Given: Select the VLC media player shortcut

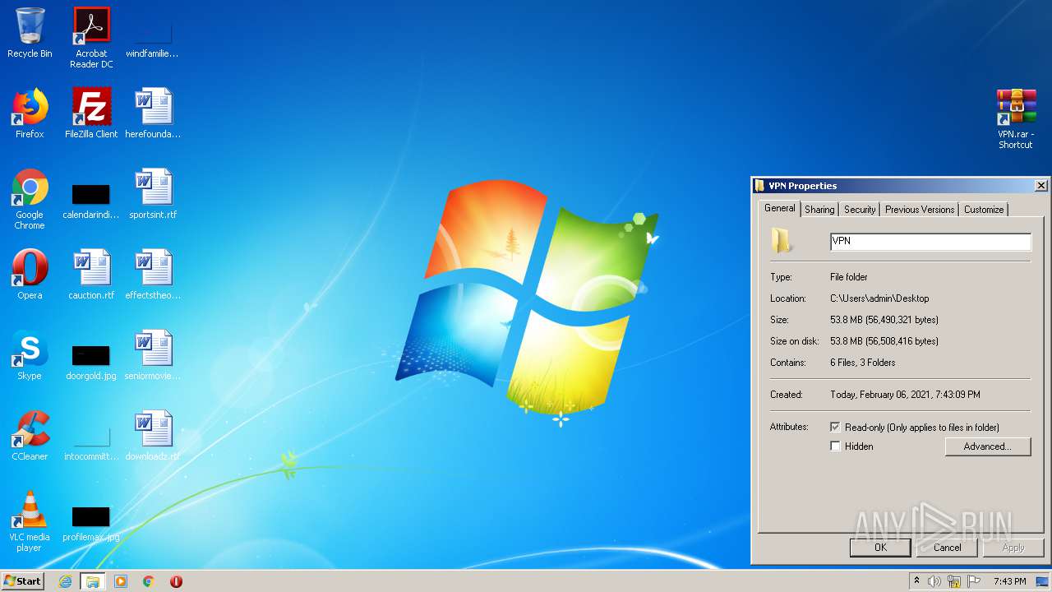Looking at the screenshot, I should coord(30,521).
